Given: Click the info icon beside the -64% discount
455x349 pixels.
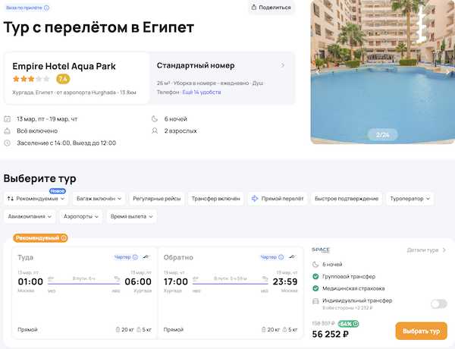Looking at the screenshot, I should point(356,324).
